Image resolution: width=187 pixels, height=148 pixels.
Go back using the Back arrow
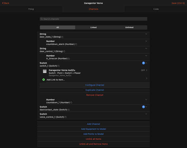pyautogui.click(x=6, y=3)
